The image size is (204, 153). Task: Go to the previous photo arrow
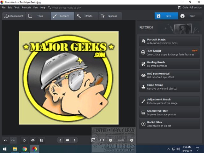pos(61,140)
